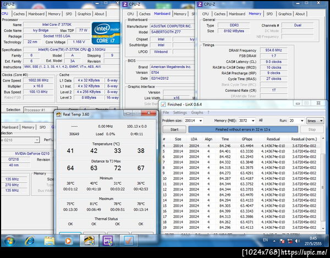Click the LinX 'Finished without errors' progress bar
Viewport: 330px width, 258px height.
tap(243, 129)
